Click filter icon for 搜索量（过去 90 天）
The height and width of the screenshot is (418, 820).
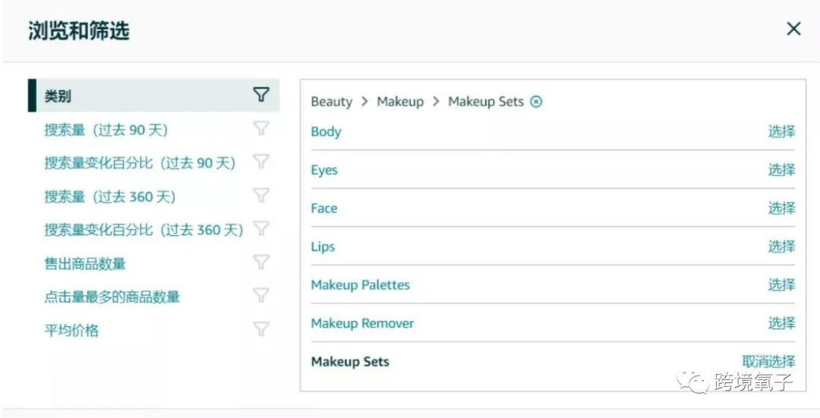pyautogui.click(x=261, y=128)
